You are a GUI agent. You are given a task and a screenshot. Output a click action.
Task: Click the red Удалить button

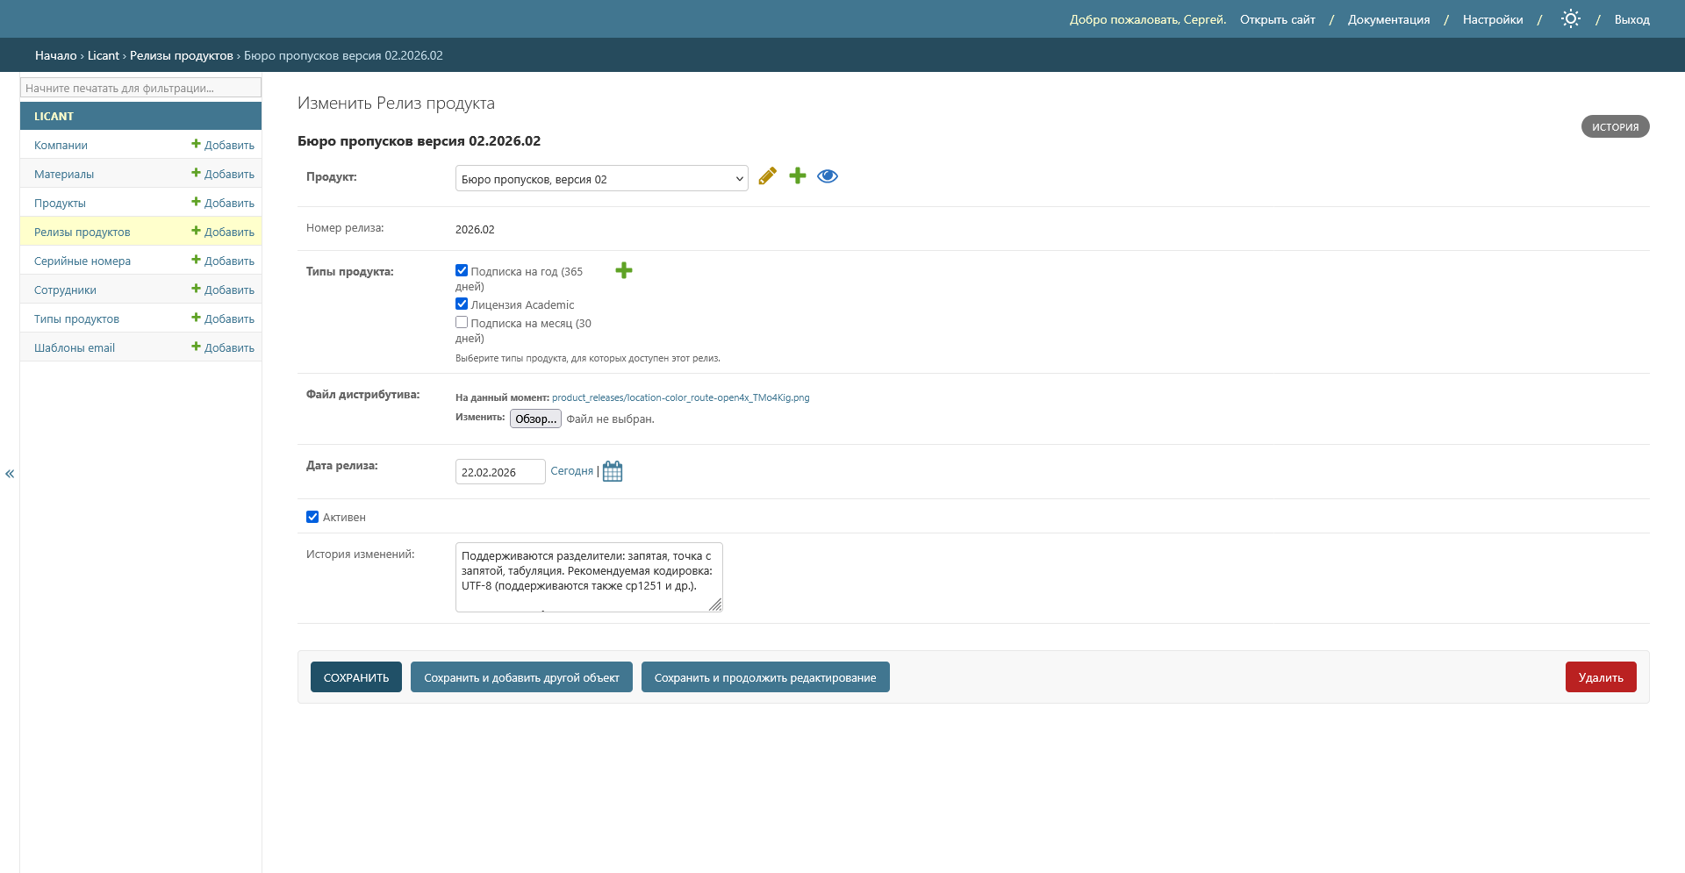[1600, 677]
